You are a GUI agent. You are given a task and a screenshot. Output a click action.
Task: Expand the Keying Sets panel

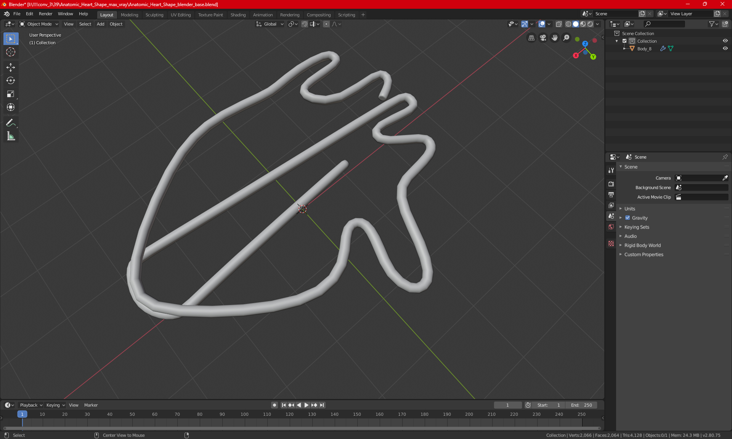(636, 227)
